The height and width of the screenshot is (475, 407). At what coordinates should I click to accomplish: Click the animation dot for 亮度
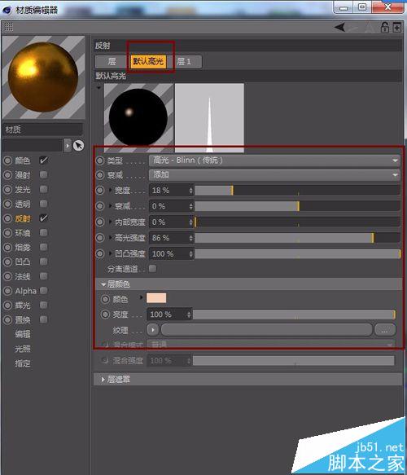point(105,314)
